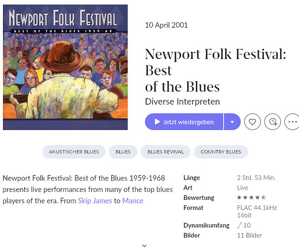Image resolution: width=299 pixels, height=248 pixels.
Task: Follow the Mance artist link
Action: pos(133,200)
